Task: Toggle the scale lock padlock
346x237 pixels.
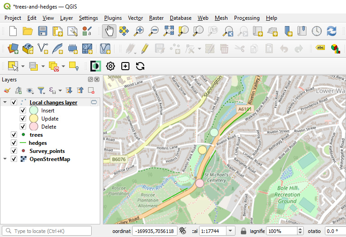Action: pyautogui.click(x=244, y=231)
